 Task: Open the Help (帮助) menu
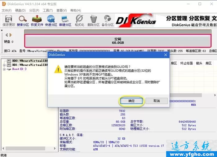pyautogui.click(x=76, y=11)
